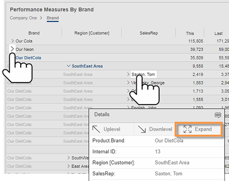Select the Saxton, Tom name in table
The height and width of the screenshot is (181, 229).
click(x=143, y=75)
